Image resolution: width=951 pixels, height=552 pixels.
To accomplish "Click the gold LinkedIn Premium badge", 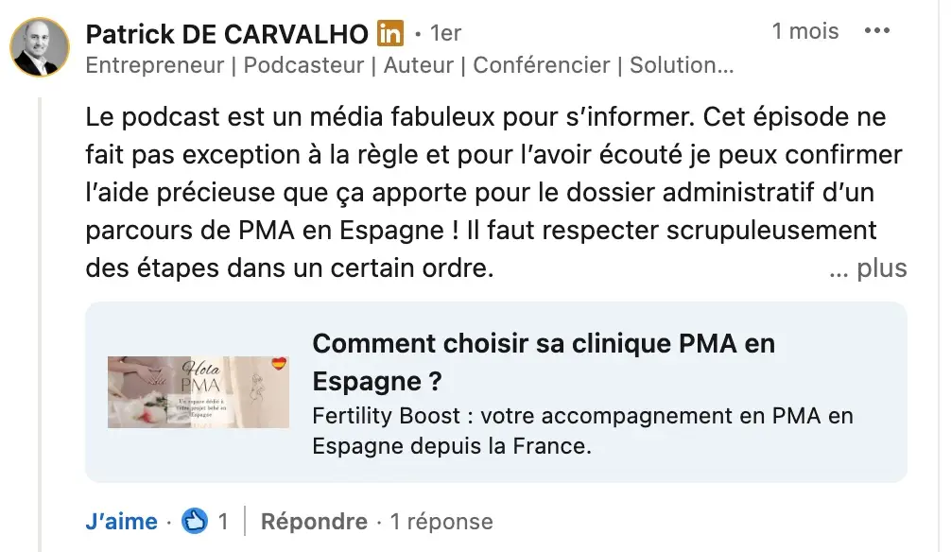I will [389, 34].
